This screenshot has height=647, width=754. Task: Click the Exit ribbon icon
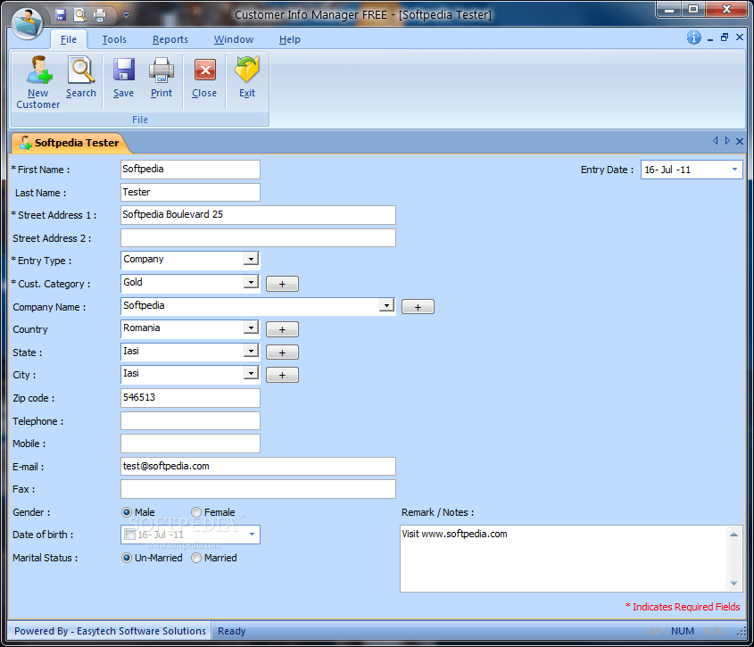(x=247, y=77)
